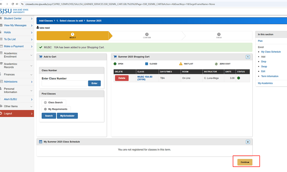Click the shopping cart icon in cart header
The image size is (287, 172).
tap(115, 57)
